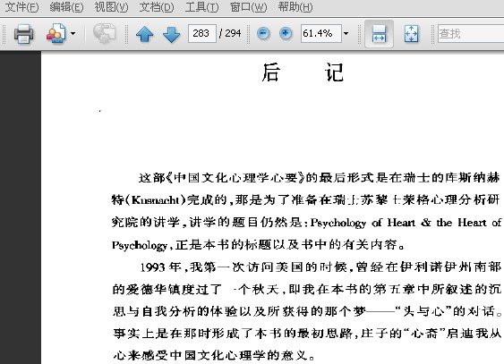Toggle the fit width scrolling mode icon

point(379,33)
